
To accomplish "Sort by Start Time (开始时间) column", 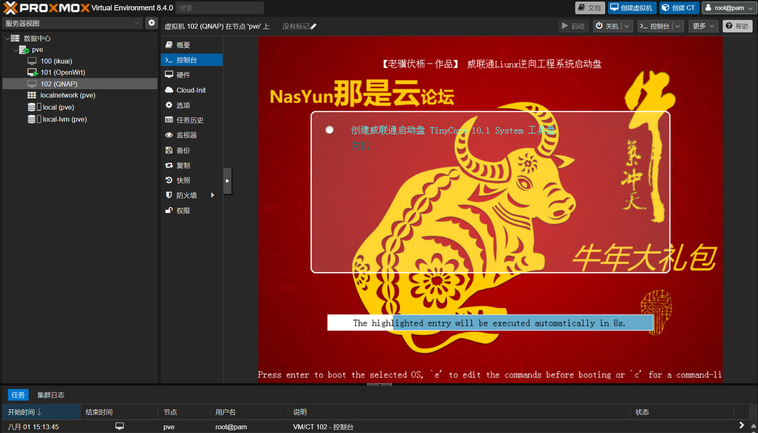I will (x=41, y=412).
